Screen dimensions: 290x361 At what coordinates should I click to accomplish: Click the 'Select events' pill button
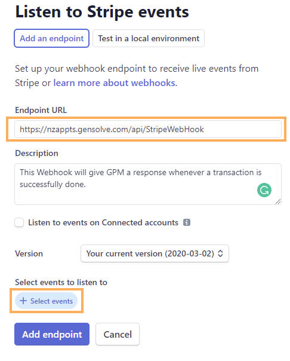pyautogui.click(x=46, y=301)
